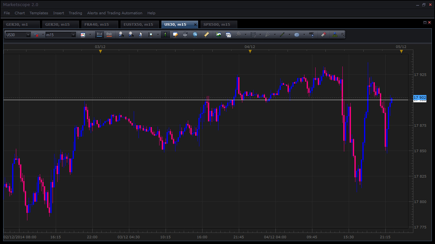Screen dimensions: 435x244
Task: Open the US30 symbol dropdown
Action: point(28,35)
